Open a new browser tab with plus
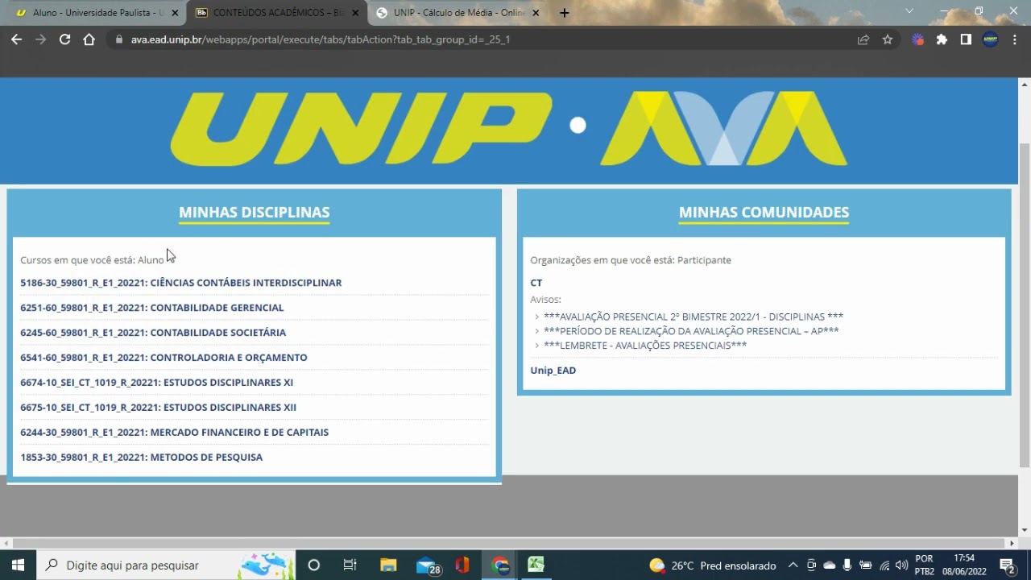The image size is (1031, 580). [x=565, y=13]
